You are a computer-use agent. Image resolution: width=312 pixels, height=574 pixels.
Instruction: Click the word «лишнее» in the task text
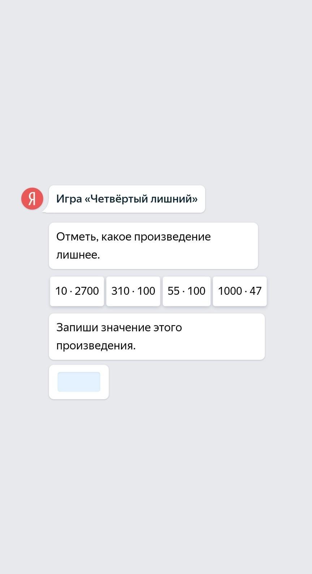coord(78,255)
